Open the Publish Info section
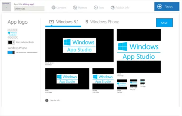Viewport: 182px width, 116px height. [x=120, y=8]
